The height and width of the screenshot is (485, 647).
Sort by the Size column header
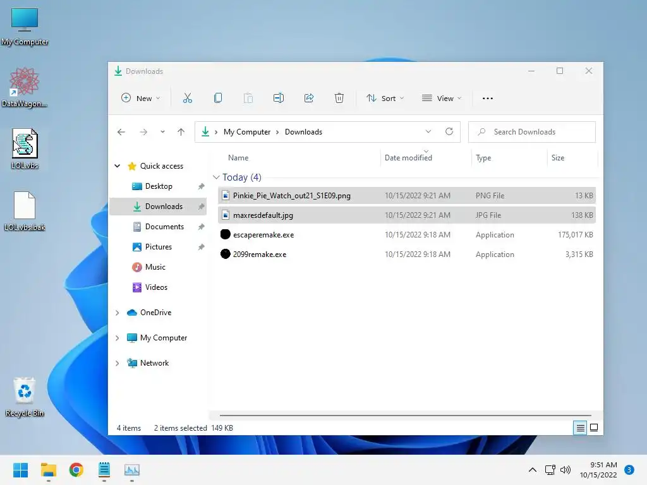(x=558, y=157)
